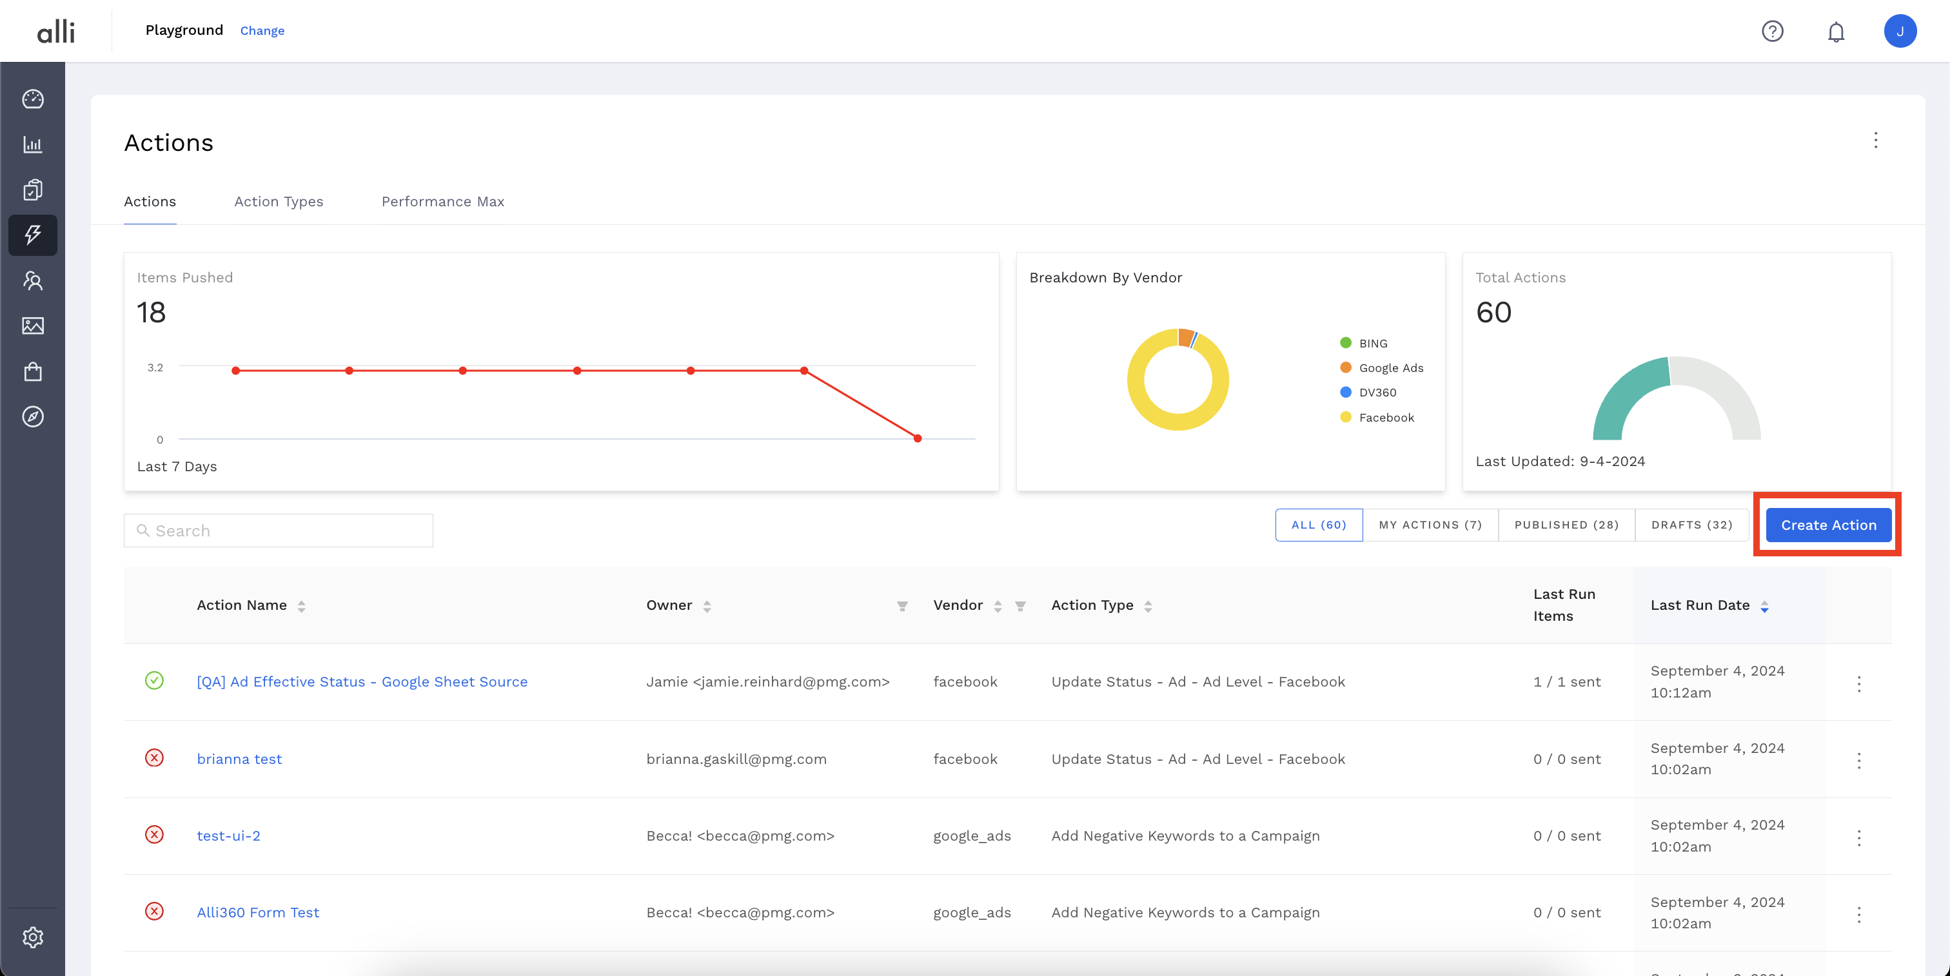Viewport: 1950px width, 976px height.
Task: Open the creative image sidebar icon
Action: 32,326
